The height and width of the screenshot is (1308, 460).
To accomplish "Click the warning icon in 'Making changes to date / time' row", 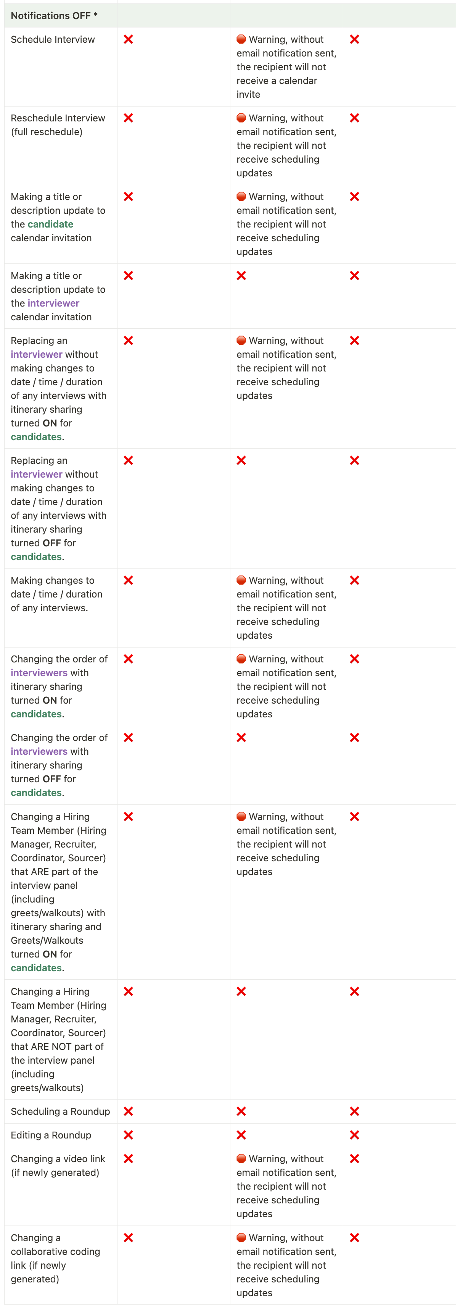I will [x=241, y=580].
